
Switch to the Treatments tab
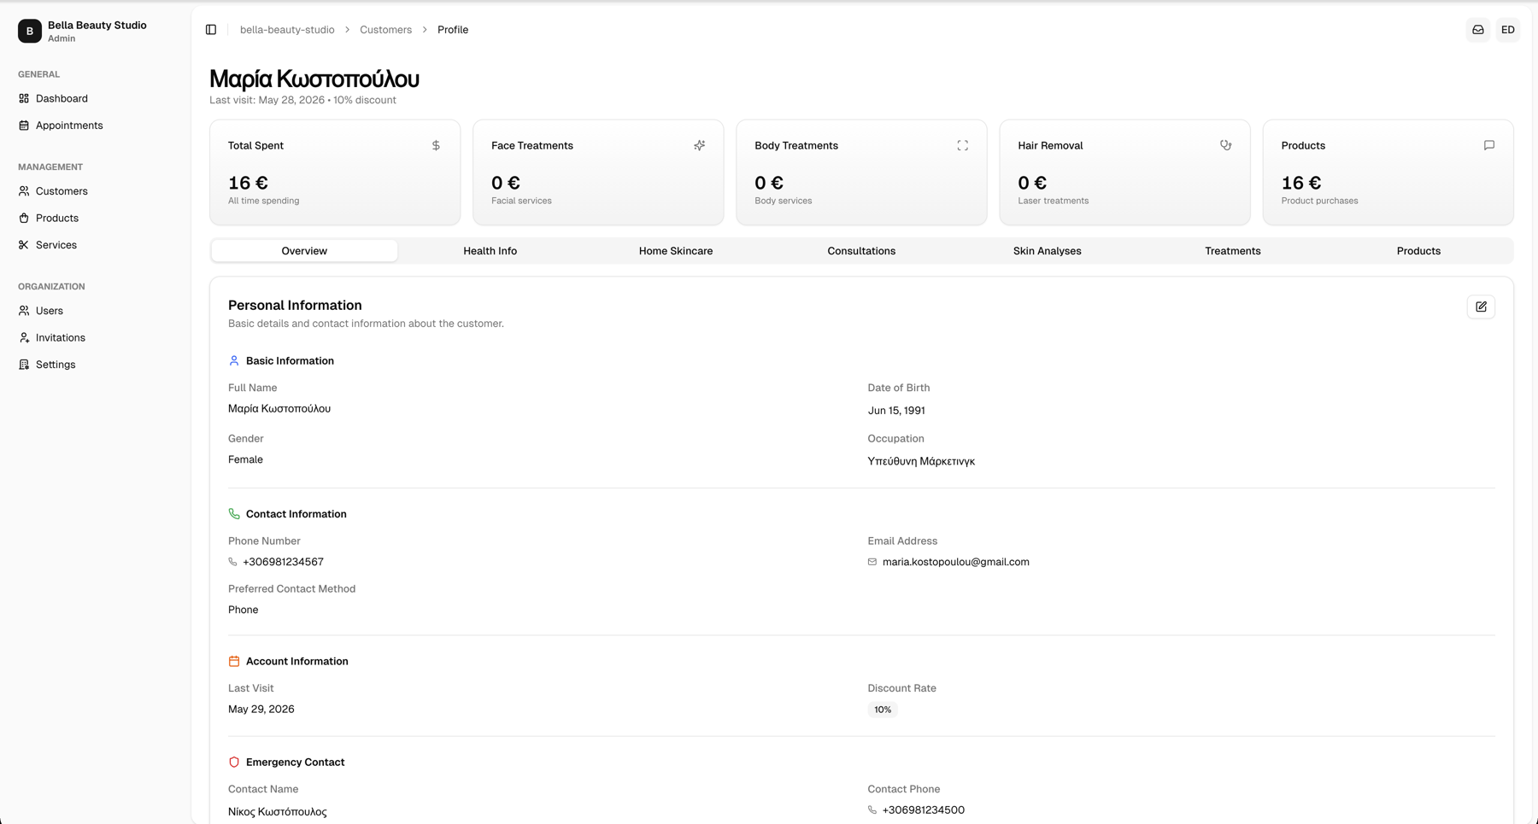[x=1233, y=251]
